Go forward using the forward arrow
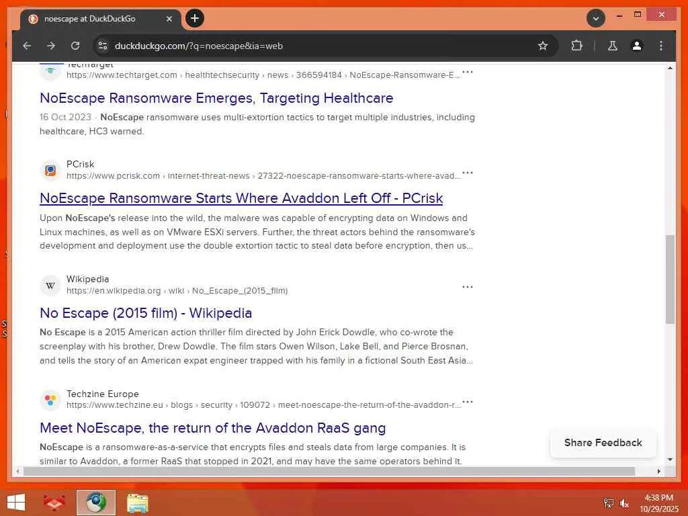Image resolution: width=688 pixels, height=516 pixels. click(x=51, y=46)
